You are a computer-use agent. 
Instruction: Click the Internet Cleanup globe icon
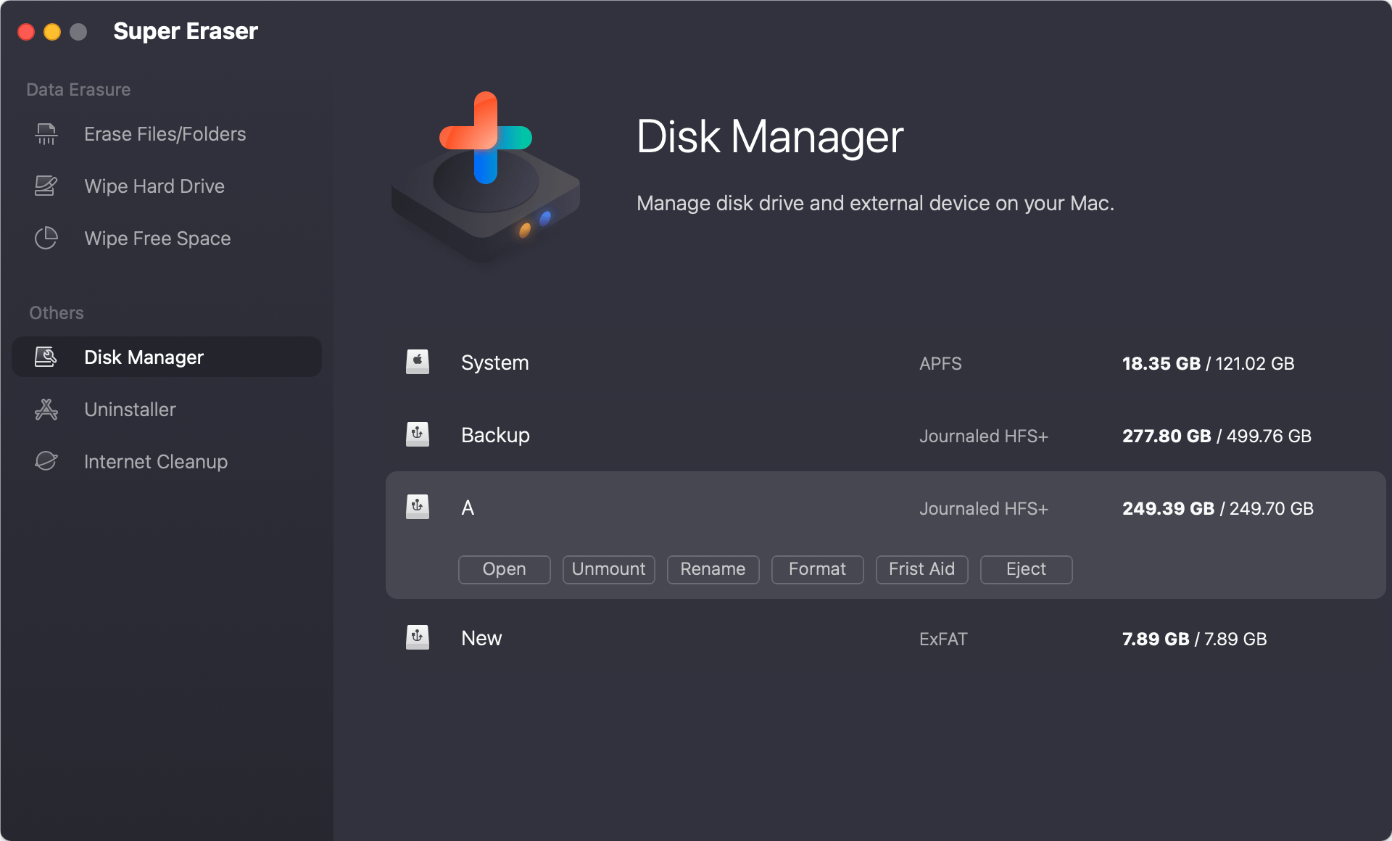[x=46, y=461]
